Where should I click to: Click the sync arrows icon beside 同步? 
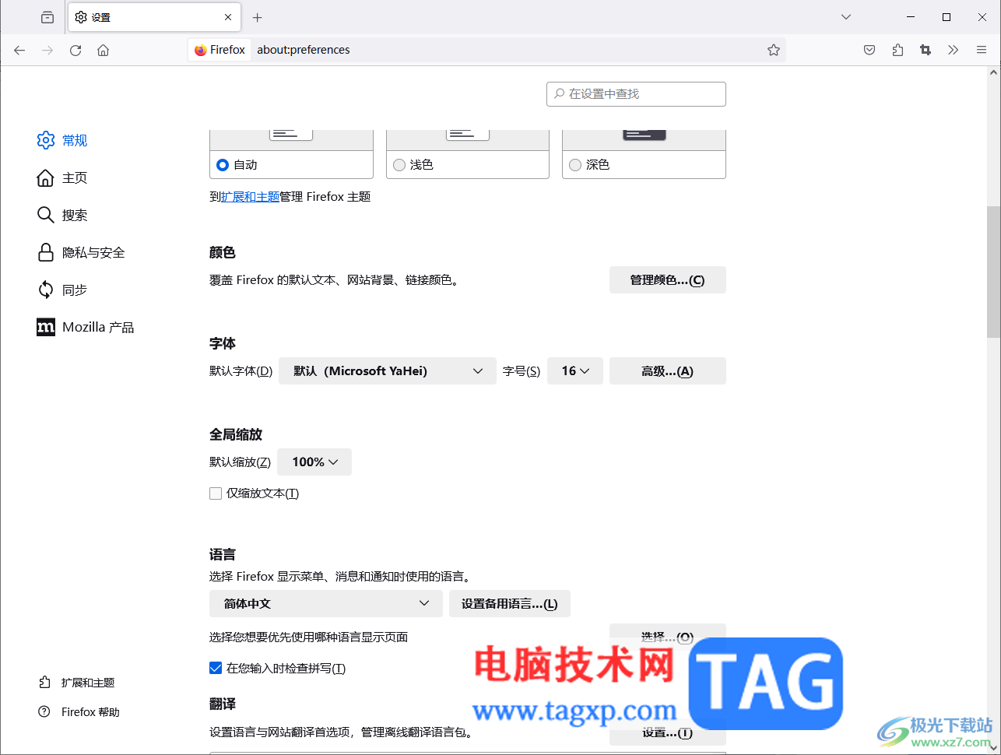click(x=46, y=290)
